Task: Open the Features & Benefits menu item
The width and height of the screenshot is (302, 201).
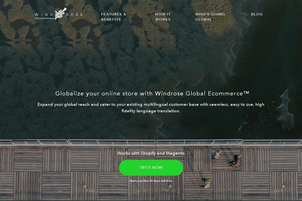Action: [x=113, y=17]
